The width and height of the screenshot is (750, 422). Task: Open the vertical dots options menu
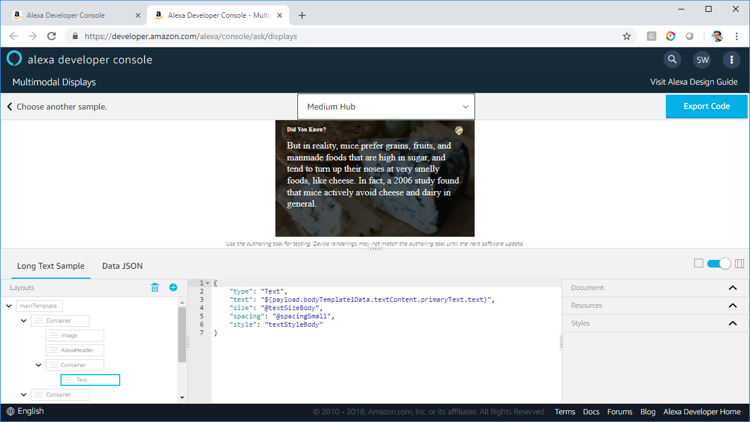click(732, 60)
